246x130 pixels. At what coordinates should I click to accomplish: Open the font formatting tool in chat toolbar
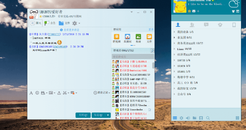[31, 93]
